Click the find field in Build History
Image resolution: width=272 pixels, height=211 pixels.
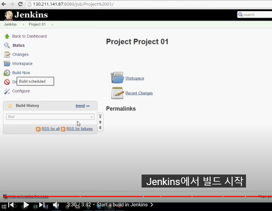click(50, 117)
